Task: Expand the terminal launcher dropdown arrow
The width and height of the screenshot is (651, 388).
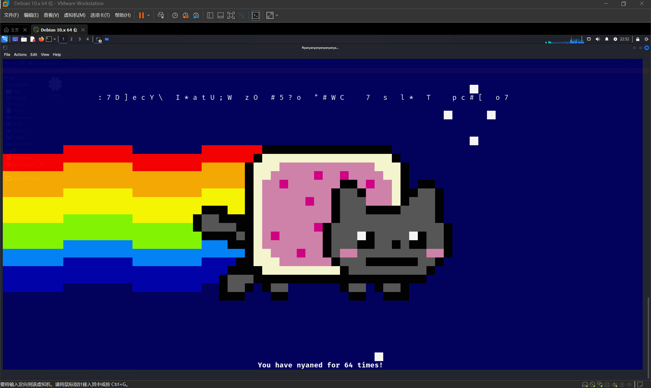Action: pos(54,39)
